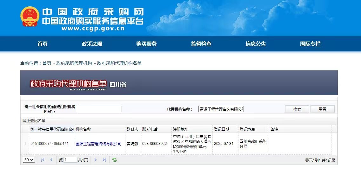This screenshot has width=361, height=182.
Task: Open 首页 in the navigation bar
Action: coord(42,44)
